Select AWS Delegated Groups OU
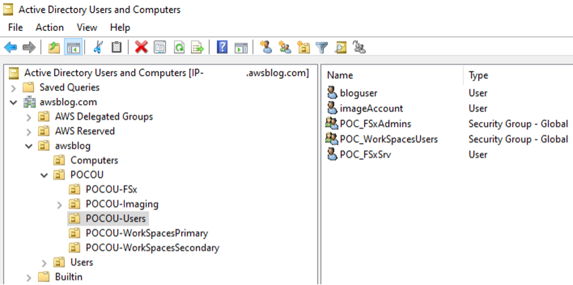Image resolution: width=573 pixels, height=285 pixels. pyautogui.click(x=104, y=117)
